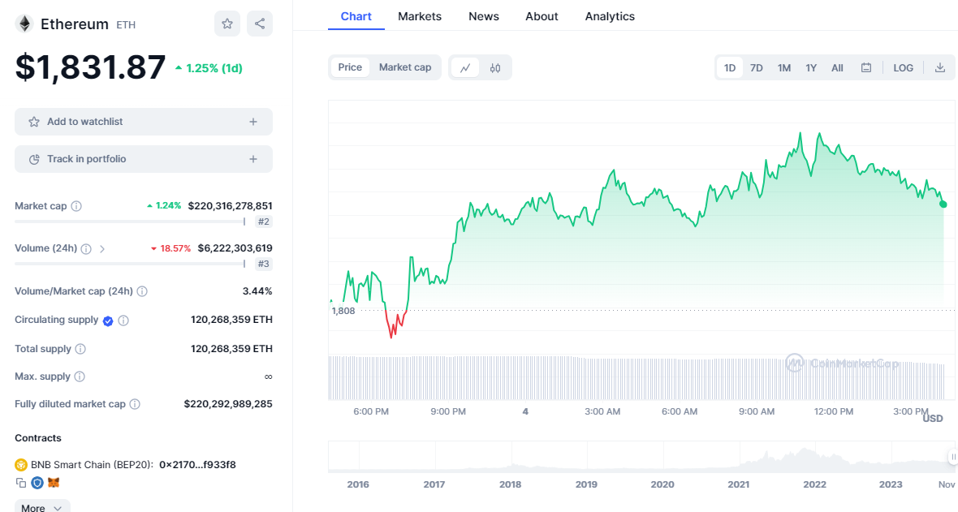Expand the Volume (24h) chevron arrow
The height and width of the screenshot is (512, 958).
[x=102, y=249]
